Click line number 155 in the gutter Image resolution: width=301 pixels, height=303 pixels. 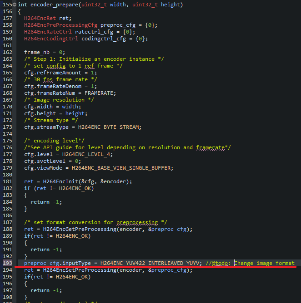(7, 5)
